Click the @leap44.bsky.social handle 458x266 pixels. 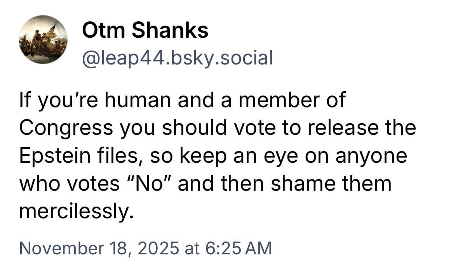[x=177, y=58]
